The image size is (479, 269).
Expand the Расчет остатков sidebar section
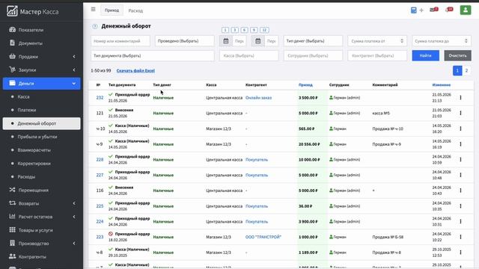click(x=42, y=217)
